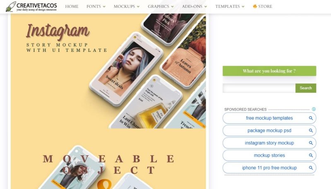
Task: Focus the search text input field
Action: coord(259,88)
